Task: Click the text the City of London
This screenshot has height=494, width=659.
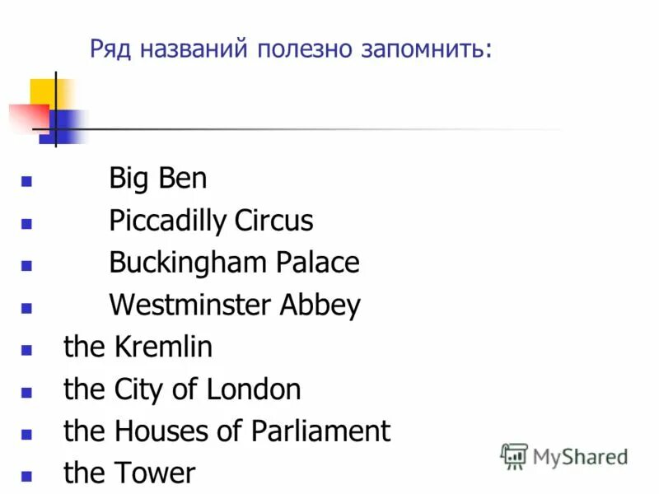Action: pos(182,389)
